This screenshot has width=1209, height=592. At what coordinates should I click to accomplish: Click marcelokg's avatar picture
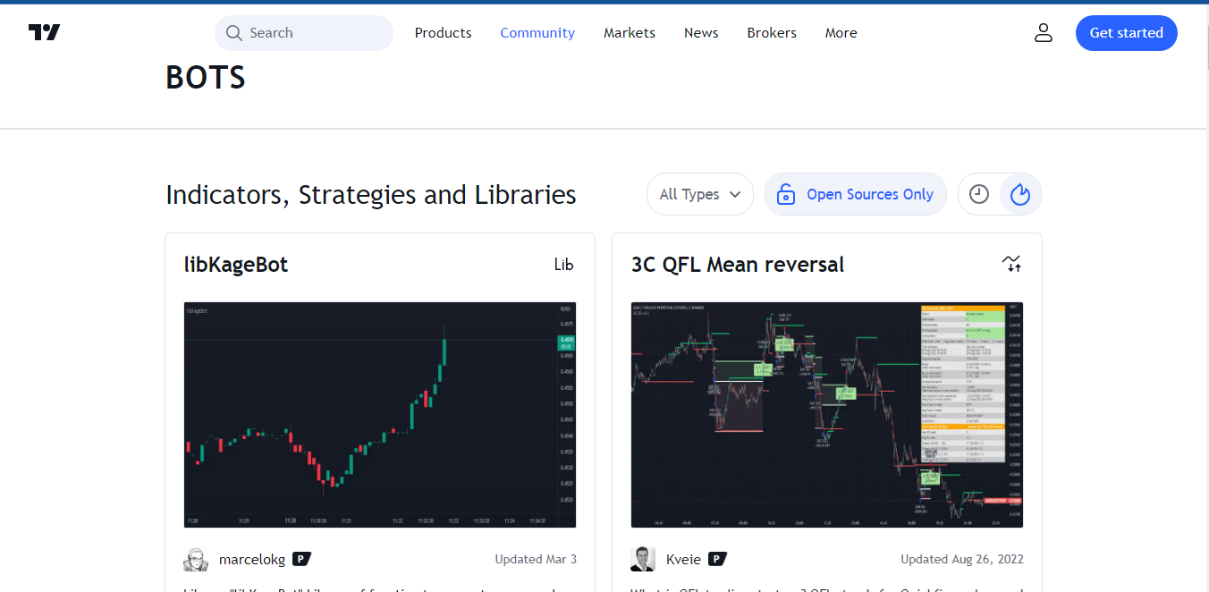pyautogui.click(x=195, y=559)
